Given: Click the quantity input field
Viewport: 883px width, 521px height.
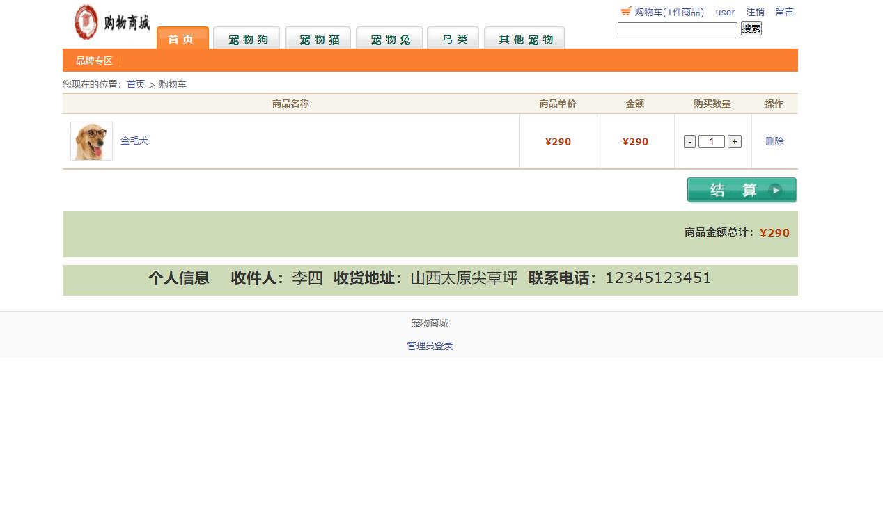Looking at the screenshot, I should [x=712, y=141].
